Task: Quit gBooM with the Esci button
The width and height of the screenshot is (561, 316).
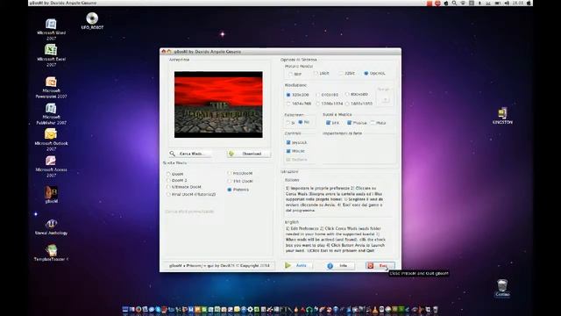Action: click(380, 266)
